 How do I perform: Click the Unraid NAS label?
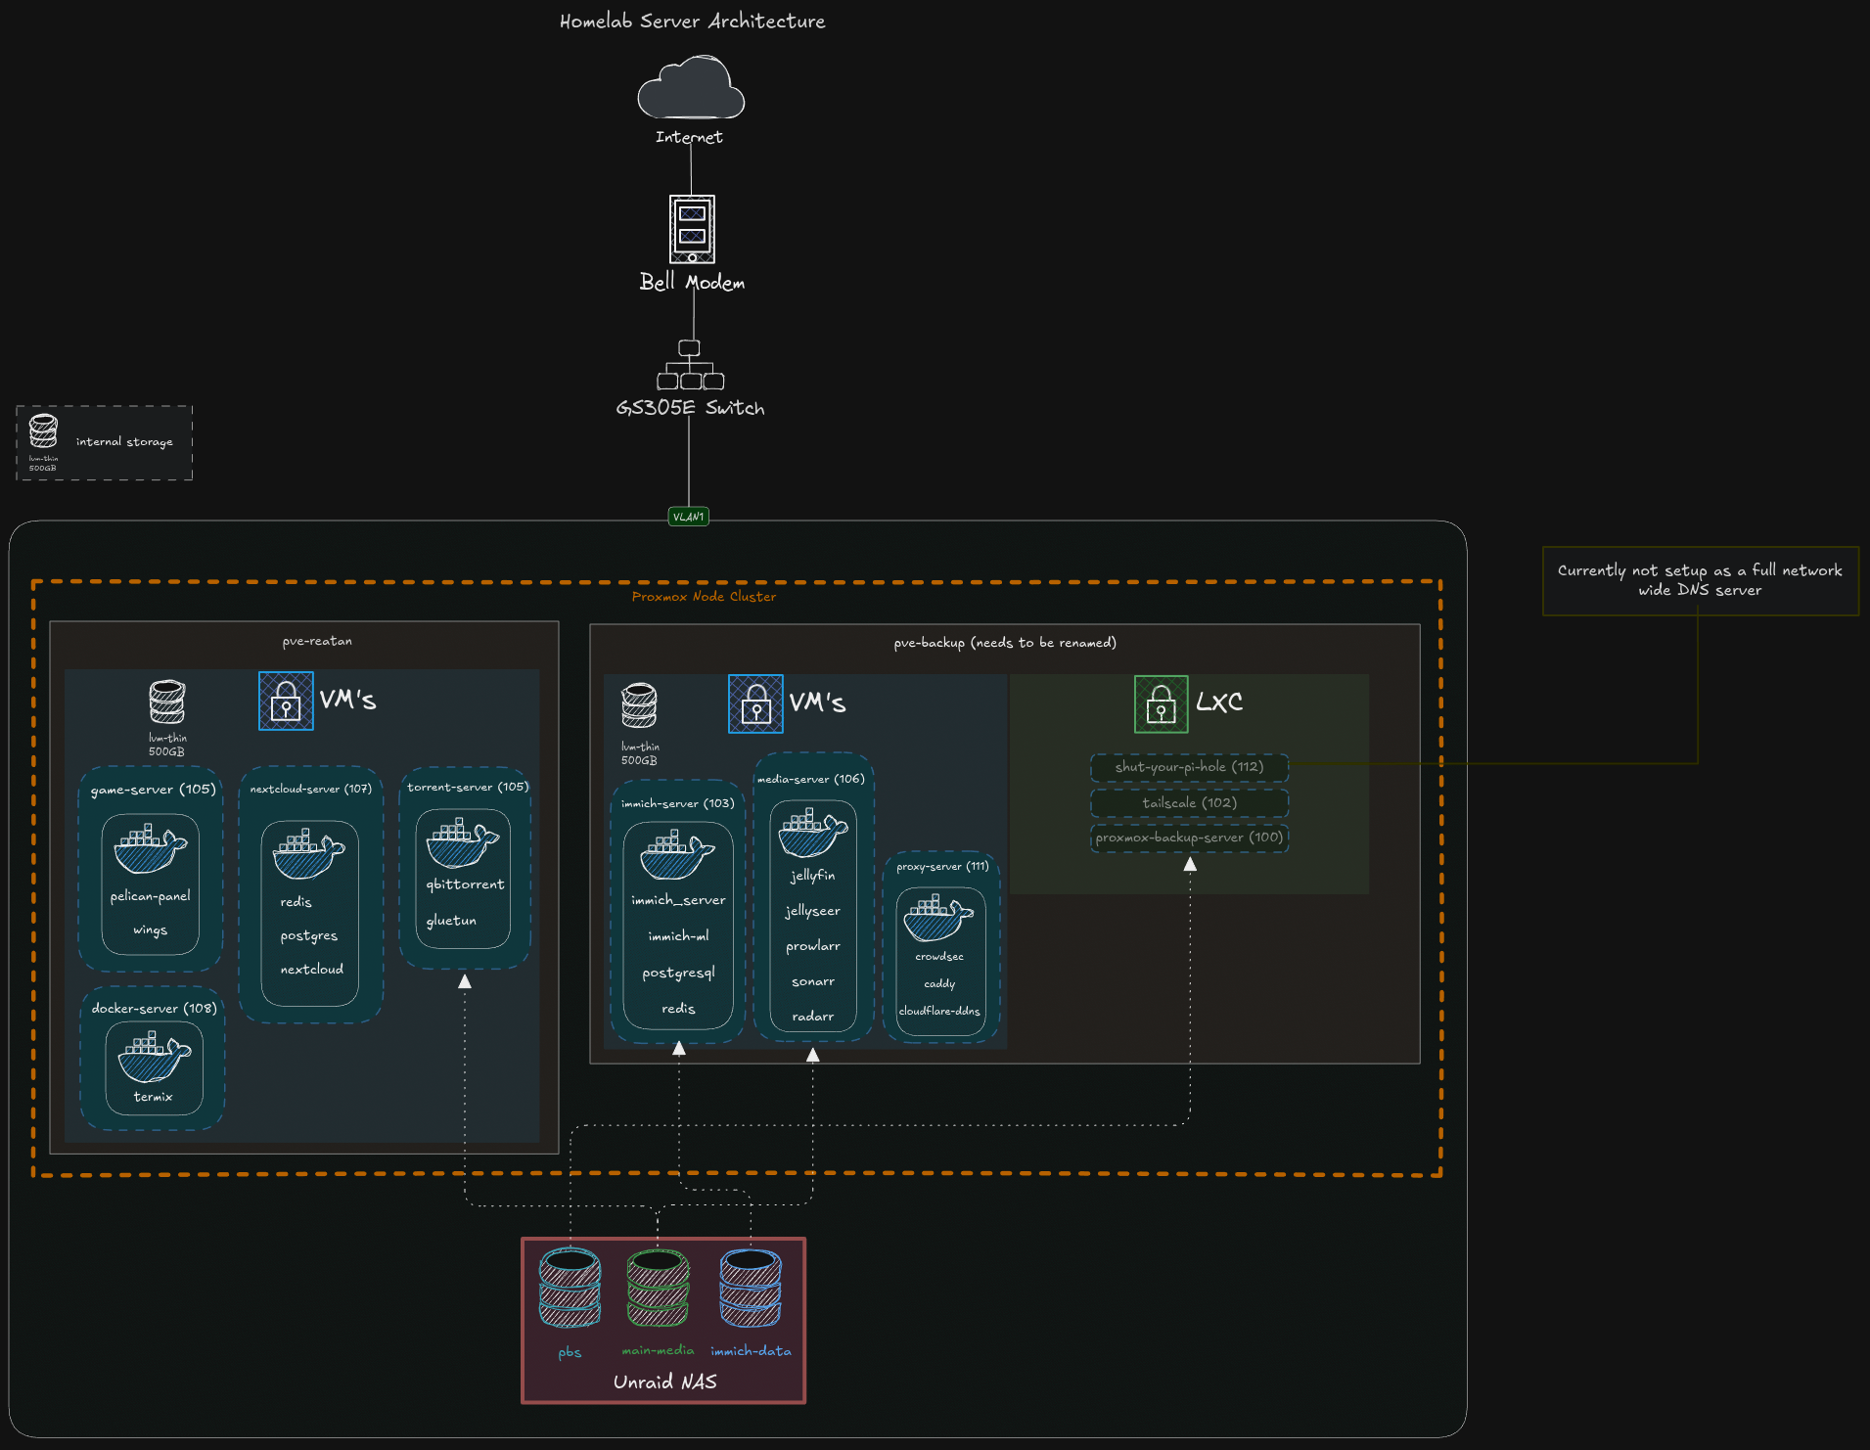point(664,1382)
